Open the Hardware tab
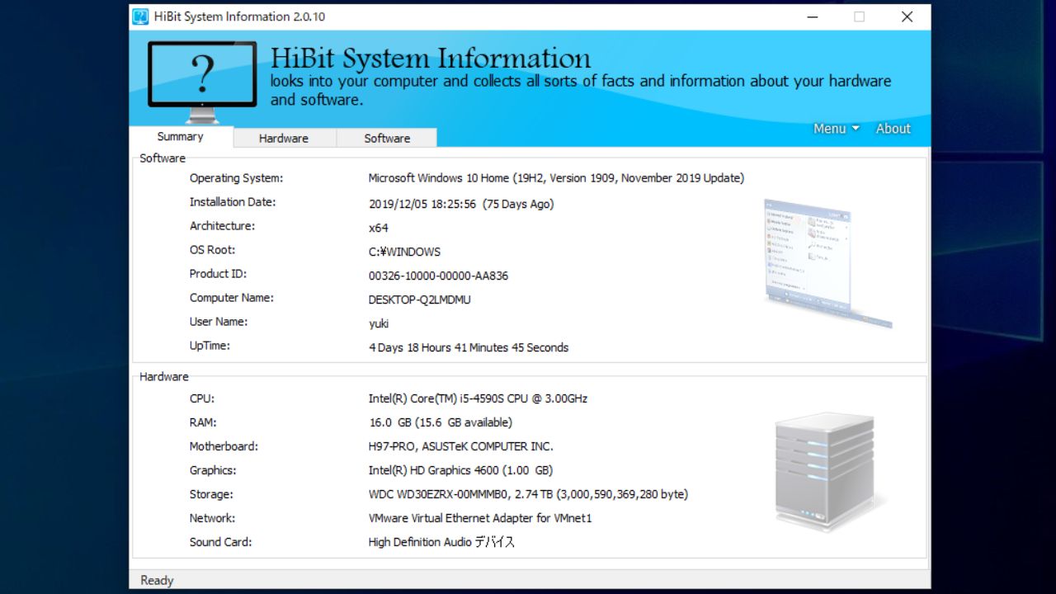 pyautogui.click(x=284, y=139)
